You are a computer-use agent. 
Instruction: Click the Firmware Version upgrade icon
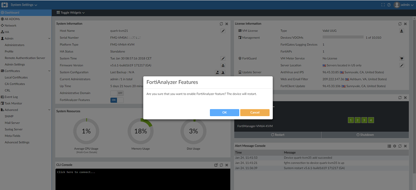pyautogui.click(x=223, y=65)
